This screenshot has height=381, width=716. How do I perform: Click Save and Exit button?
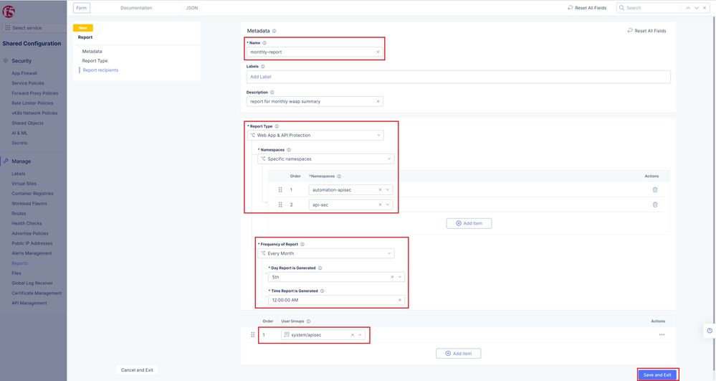coord(657,375)
